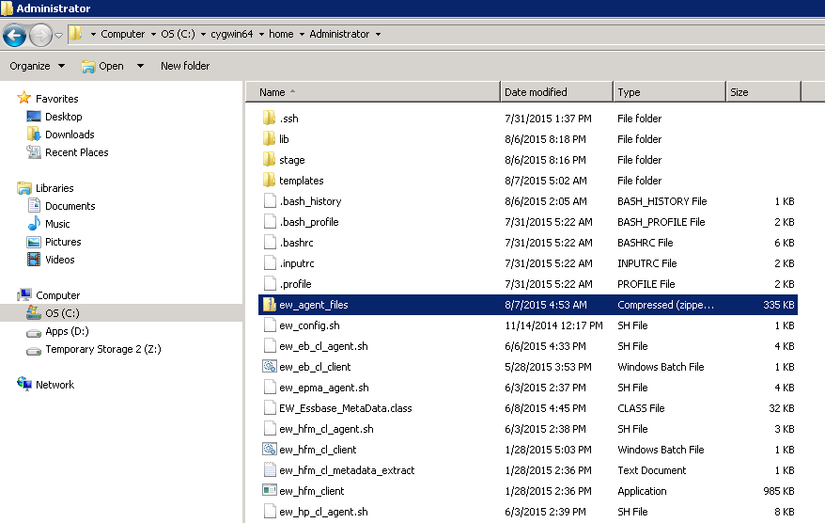The image size is (825, 523).
Task: Select the Music library icon
Action: (x=34, y=224)
